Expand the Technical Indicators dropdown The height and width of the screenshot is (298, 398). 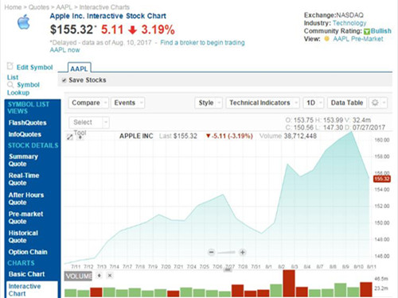(263, 103)
